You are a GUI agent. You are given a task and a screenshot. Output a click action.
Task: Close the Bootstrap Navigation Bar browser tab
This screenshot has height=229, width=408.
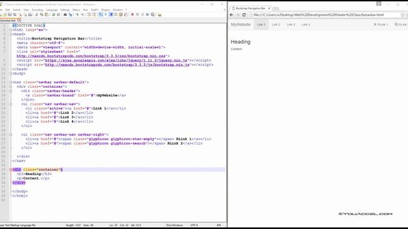coord(269,8)
